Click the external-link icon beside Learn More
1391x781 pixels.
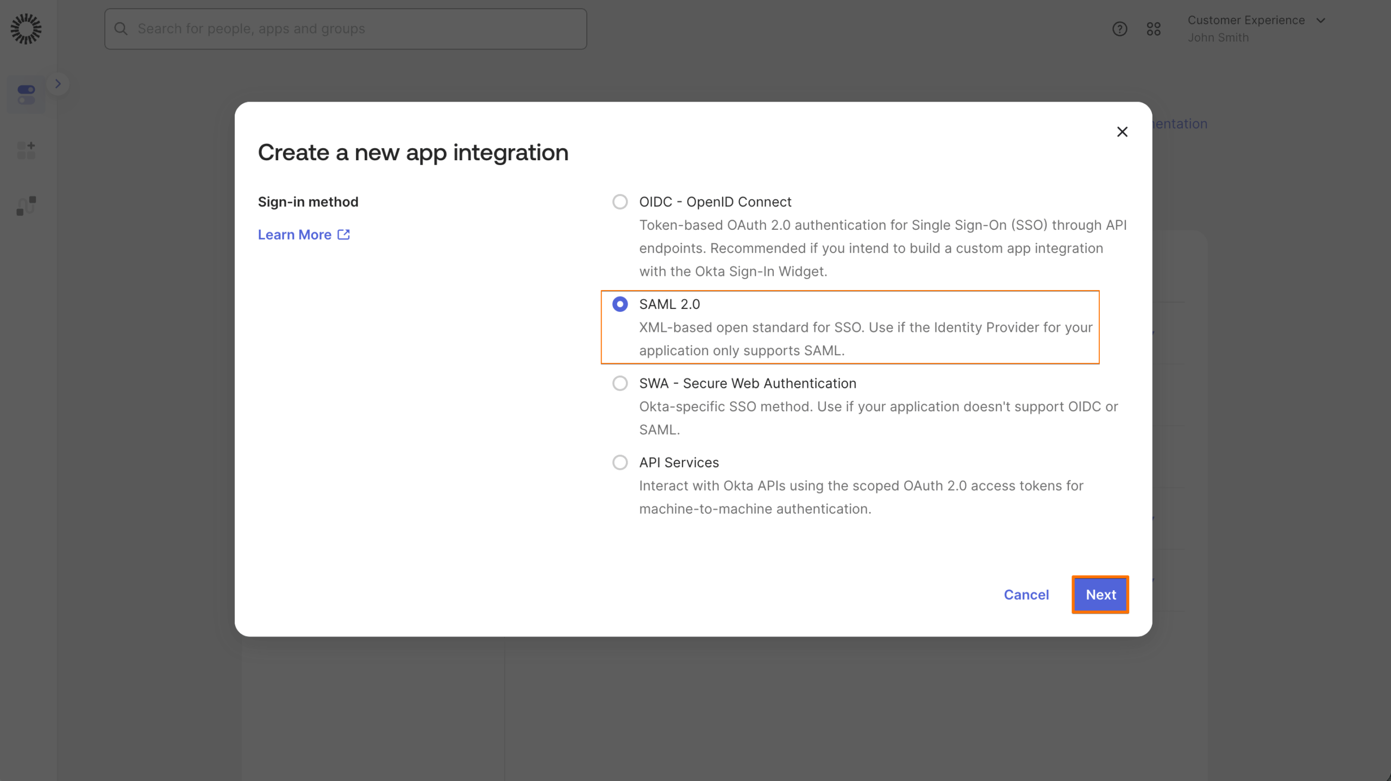344,234
